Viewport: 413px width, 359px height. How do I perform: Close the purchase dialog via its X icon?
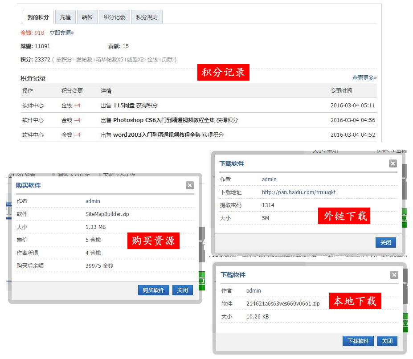coord(190,185)
